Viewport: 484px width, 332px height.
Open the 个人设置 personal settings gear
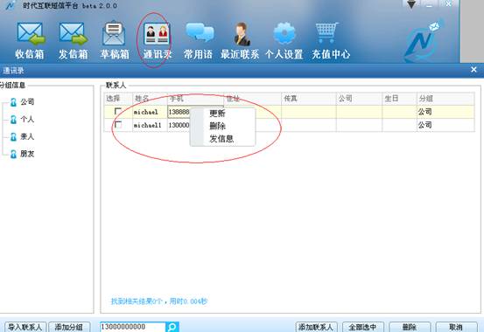coord(284,33)
